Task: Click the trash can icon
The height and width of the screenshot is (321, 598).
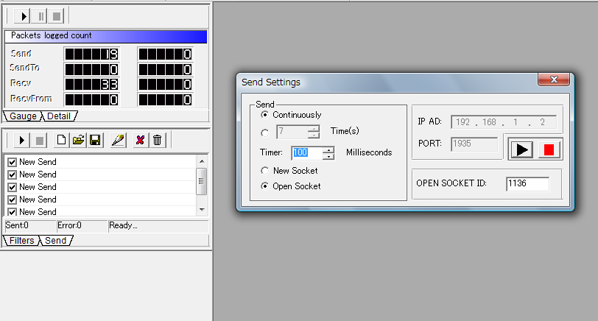Action: [x=157, y=140]
